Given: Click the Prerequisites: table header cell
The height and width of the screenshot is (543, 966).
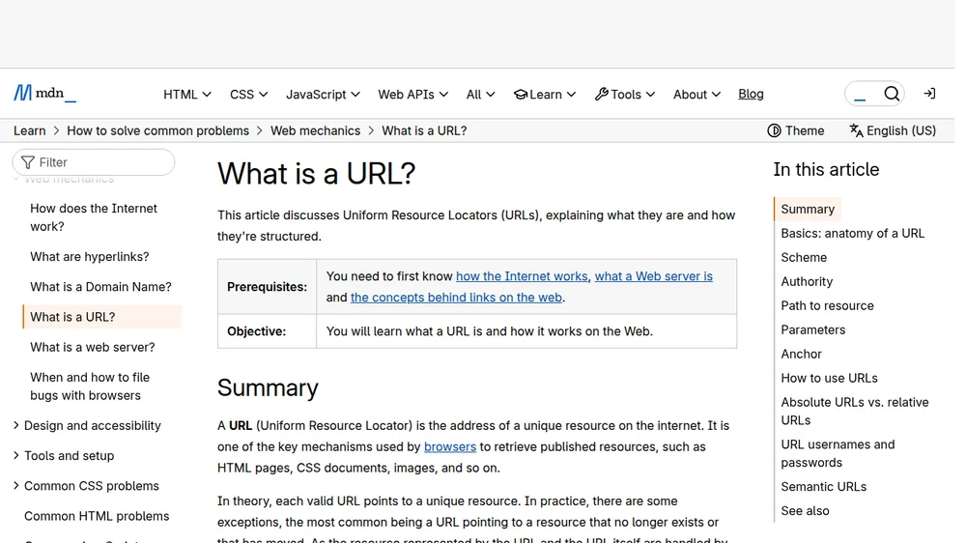Looking at the screenshot, I should point(267,287).
